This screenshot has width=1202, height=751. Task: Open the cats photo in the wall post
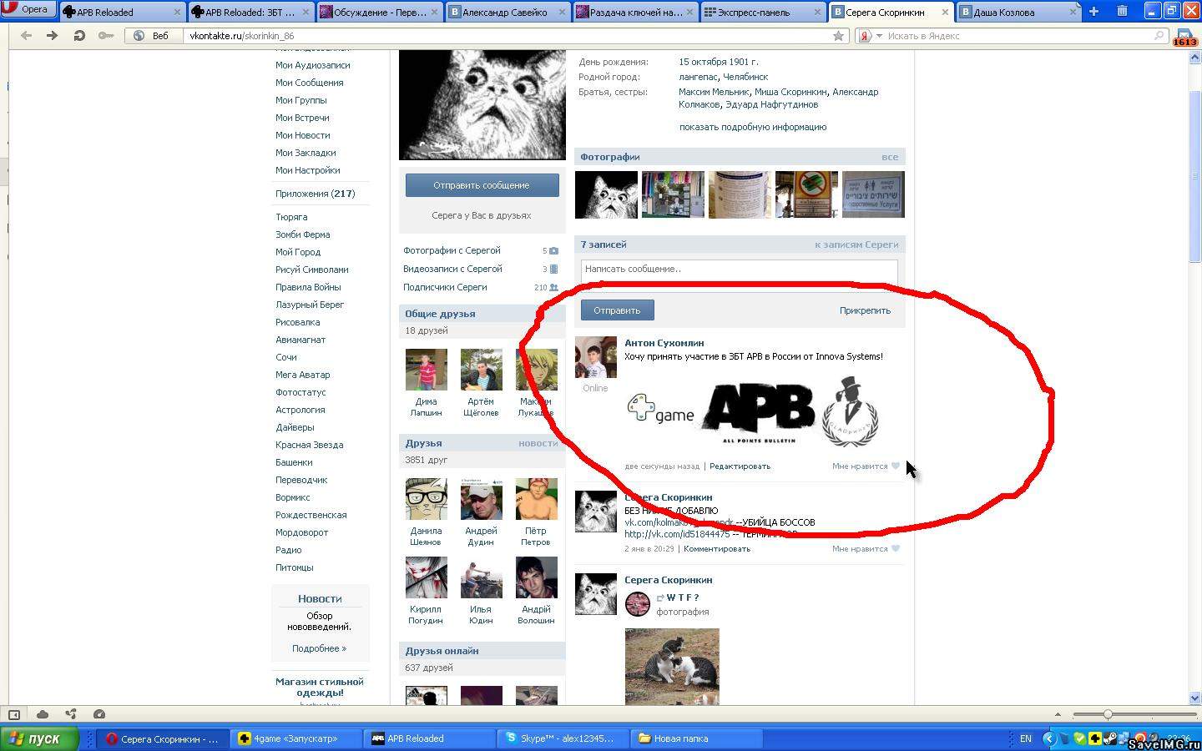672,666
